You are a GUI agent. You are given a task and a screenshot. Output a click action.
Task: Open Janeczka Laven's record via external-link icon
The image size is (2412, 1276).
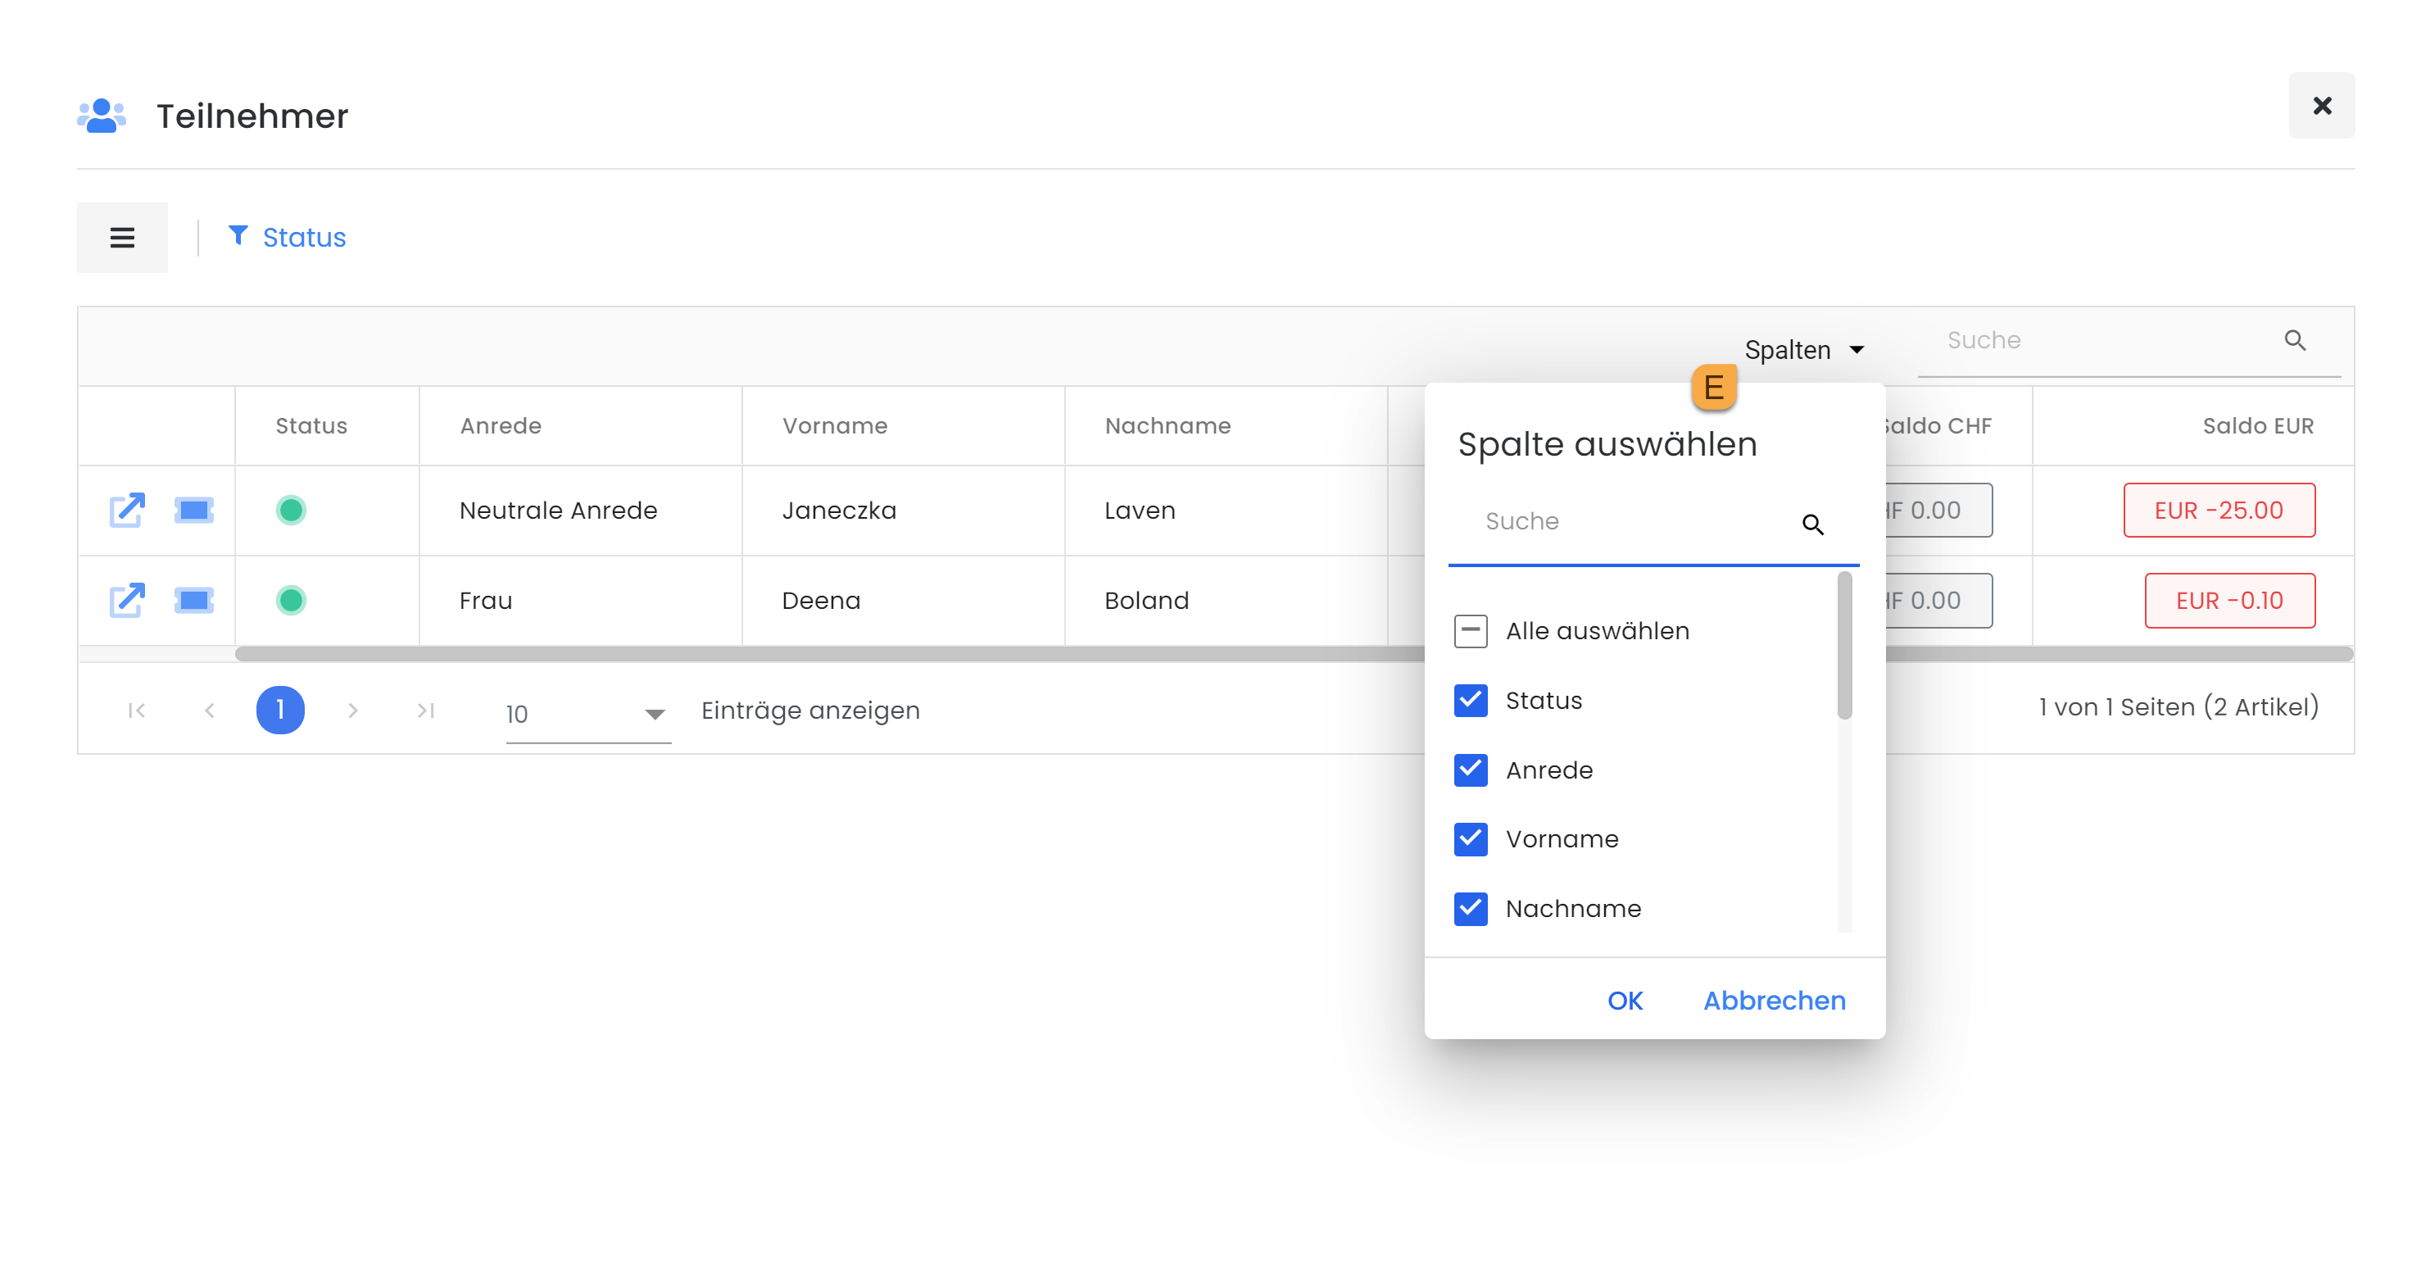[127, 510]
